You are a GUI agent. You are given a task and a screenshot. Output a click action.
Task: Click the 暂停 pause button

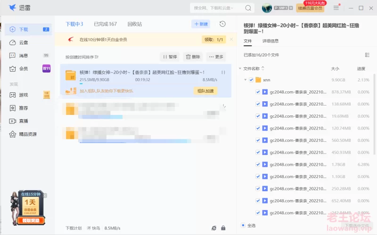point(170,57)
